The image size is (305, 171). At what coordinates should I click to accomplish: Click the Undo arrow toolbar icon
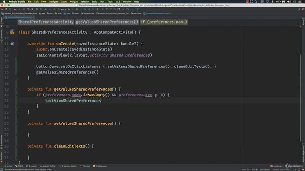(15, 9)
